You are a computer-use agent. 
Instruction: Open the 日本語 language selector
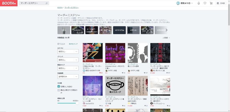221,3
